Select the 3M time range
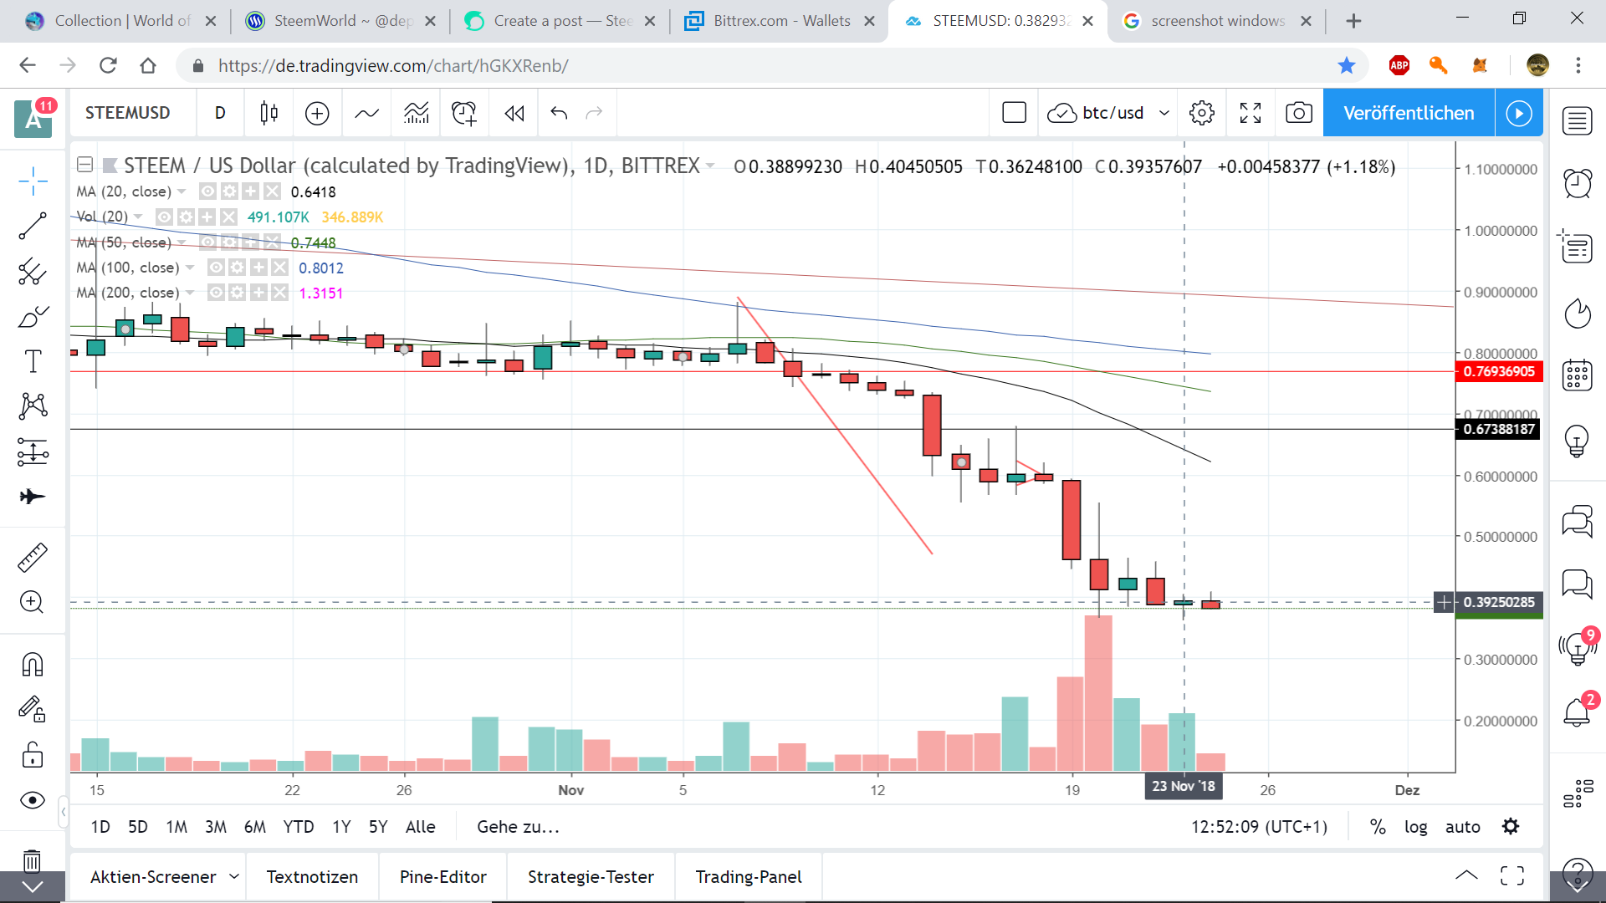The height and width of the screenshot is (903, 1606). [216, 827]
